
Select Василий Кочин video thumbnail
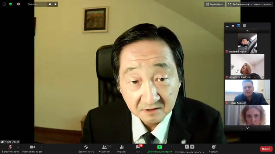coord(247,44)
